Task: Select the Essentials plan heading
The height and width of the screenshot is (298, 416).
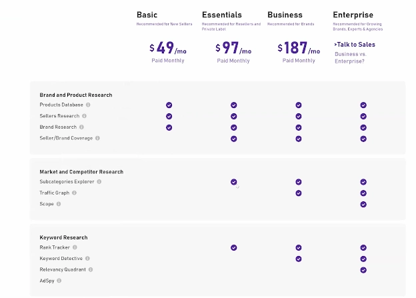Action: (223, 15)
